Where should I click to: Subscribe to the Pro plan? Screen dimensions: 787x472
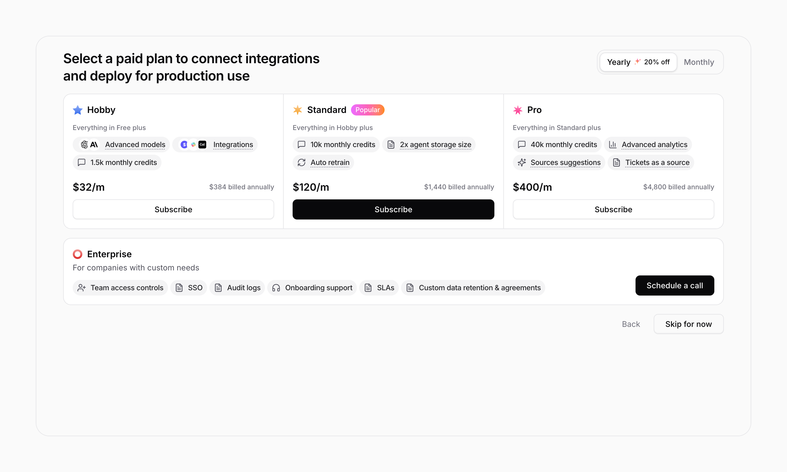[x=613, y=209]
